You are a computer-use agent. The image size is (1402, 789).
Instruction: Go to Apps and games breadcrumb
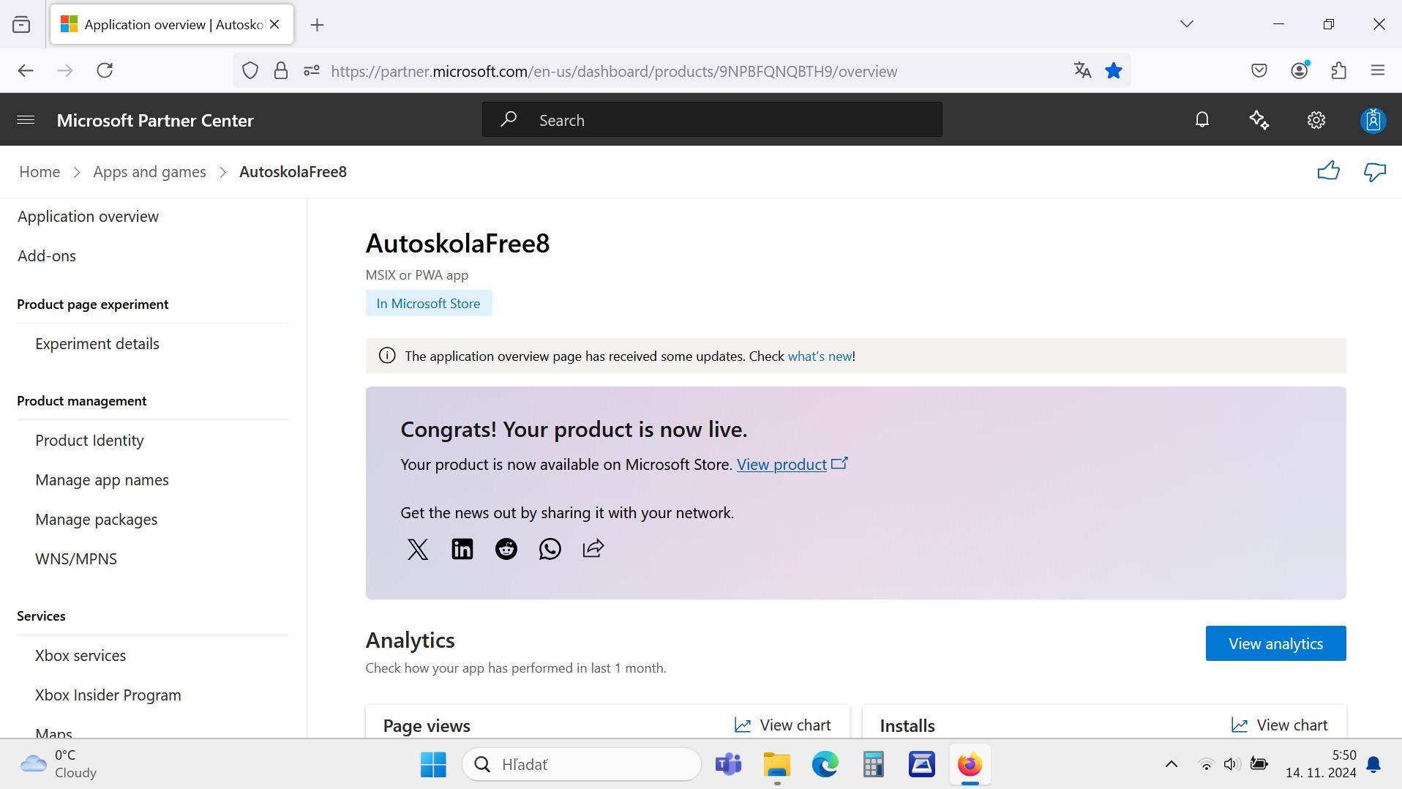(149, 172)
